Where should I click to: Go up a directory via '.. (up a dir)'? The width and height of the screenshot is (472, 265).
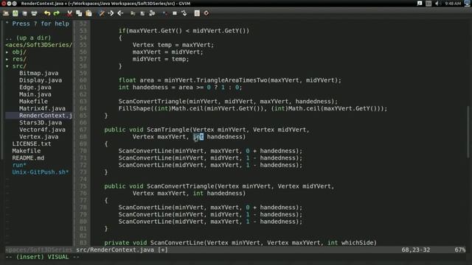[28, 38]
